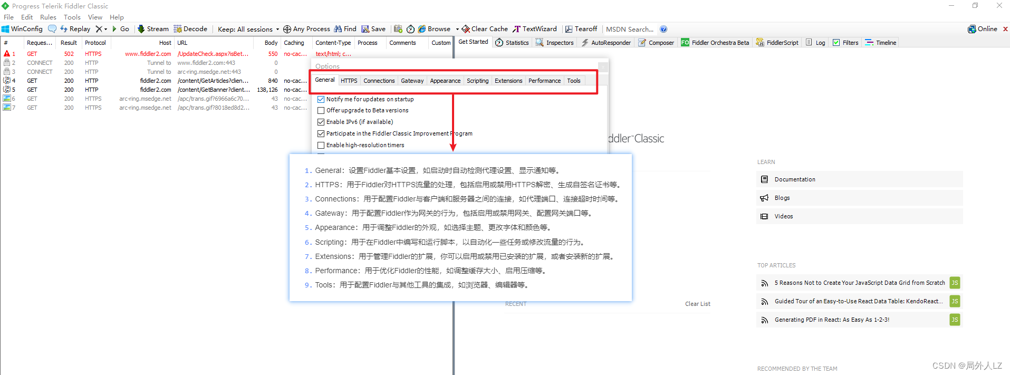Switch to HTTPS tab in Options

pyautogui.click(x=349, y=81)
